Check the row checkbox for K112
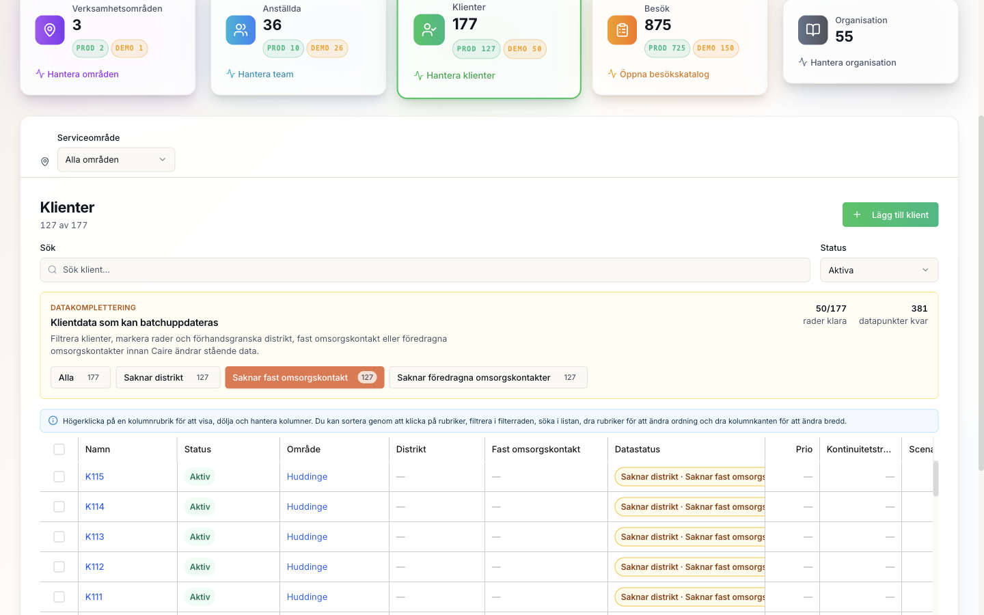Screen dimensions: 984x615 (x=59, y=566)
